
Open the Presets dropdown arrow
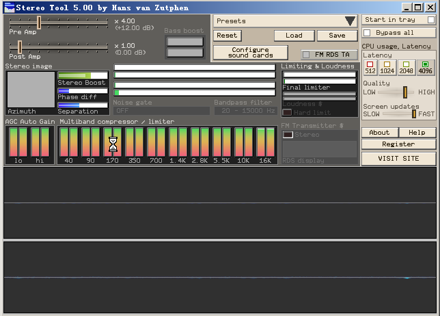(x=350, y=21)
